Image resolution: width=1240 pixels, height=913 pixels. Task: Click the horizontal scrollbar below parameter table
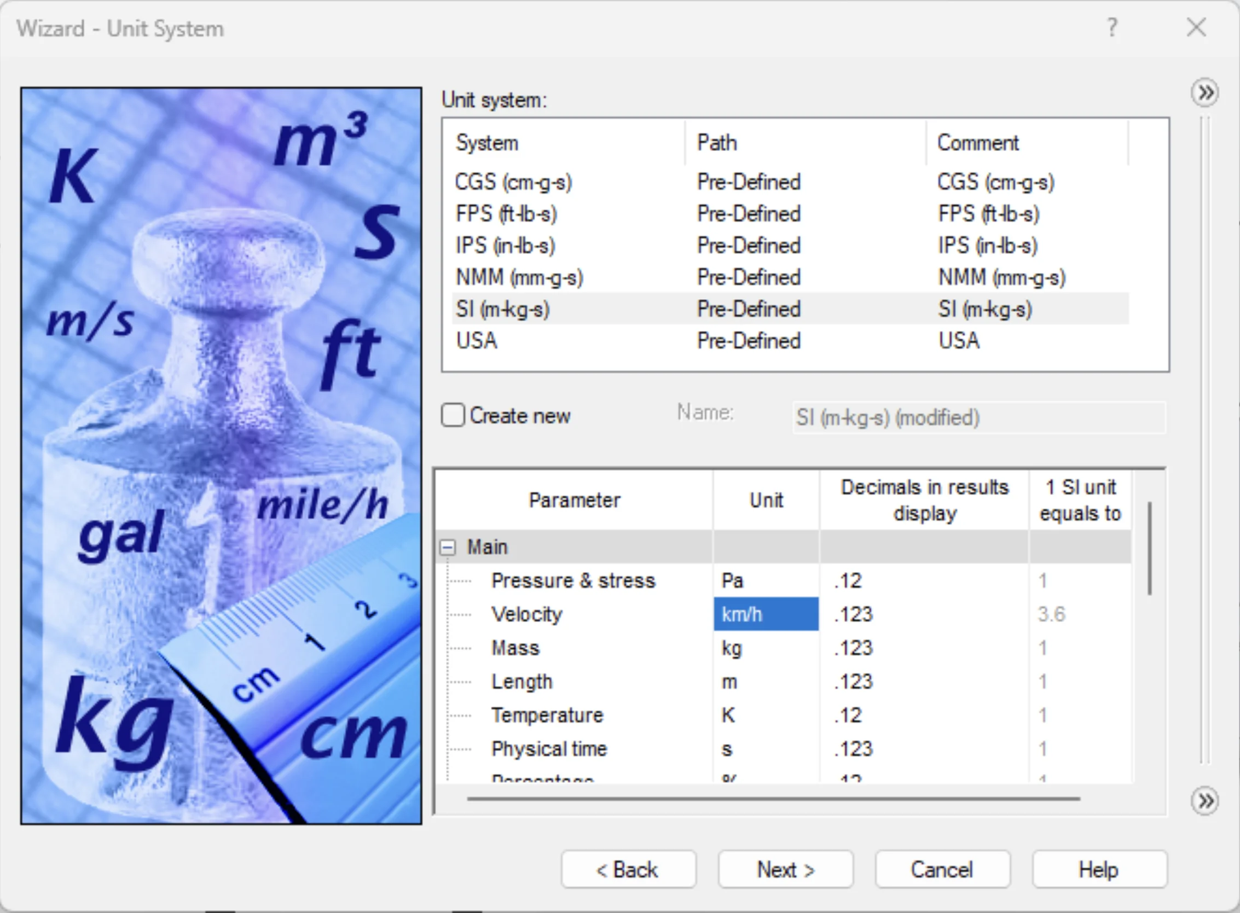pos(773,799)
